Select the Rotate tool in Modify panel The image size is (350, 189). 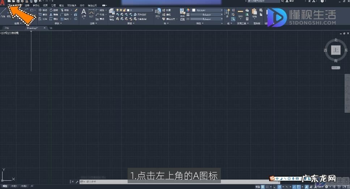[54, 10]
